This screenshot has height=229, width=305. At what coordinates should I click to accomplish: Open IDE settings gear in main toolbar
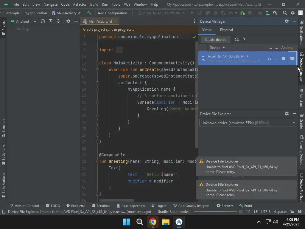pyautogui.click(x=293, y=13)
